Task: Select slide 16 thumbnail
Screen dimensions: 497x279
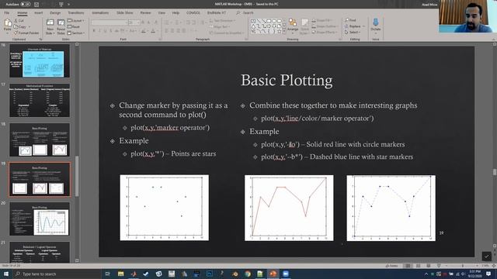Action: coord(40,60)
